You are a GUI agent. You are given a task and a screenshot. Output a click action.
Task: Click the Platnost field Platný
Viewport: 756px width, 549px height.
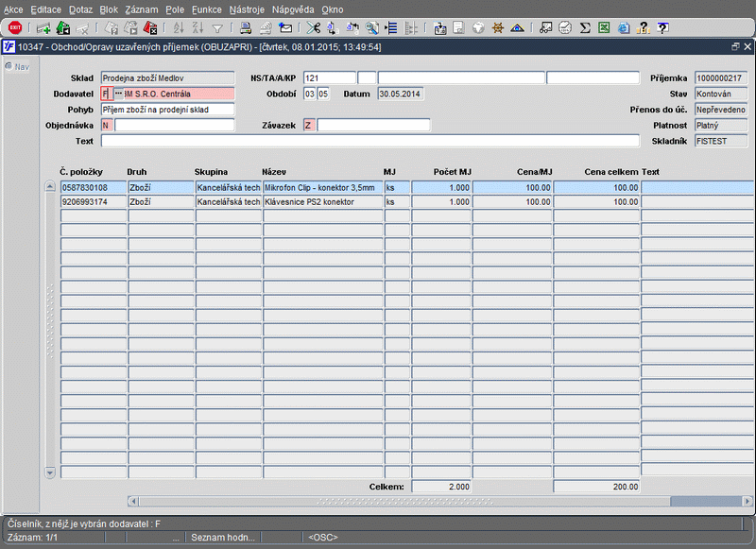(x=721, y=126)
